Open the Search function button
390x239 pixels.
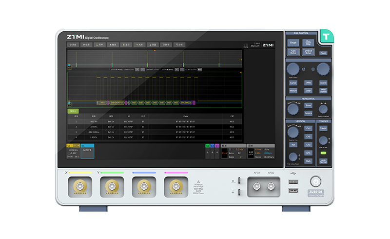[323, 83]
